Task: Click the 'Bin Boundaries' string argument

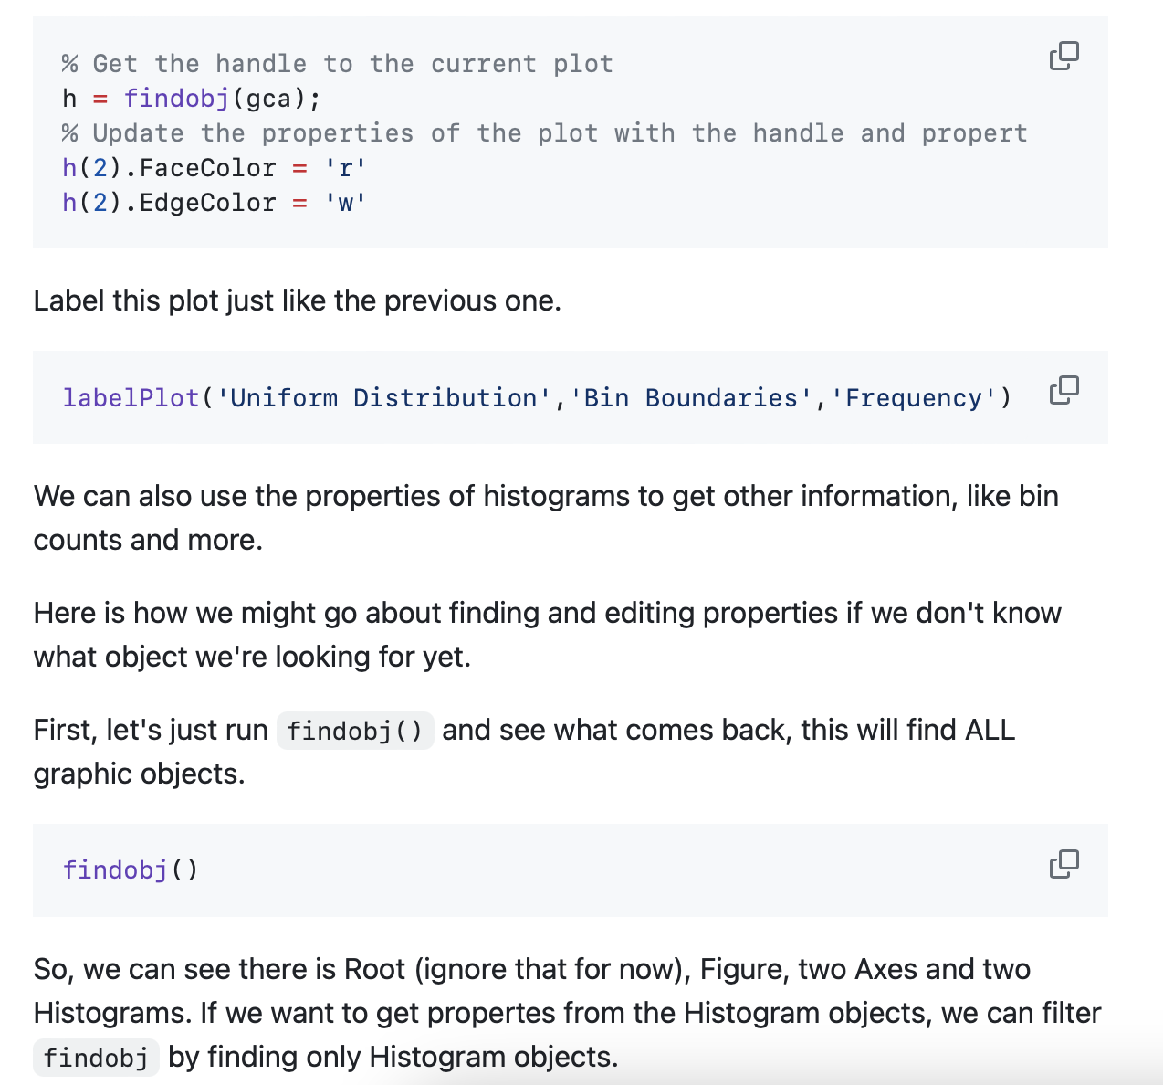Action: 690,398
